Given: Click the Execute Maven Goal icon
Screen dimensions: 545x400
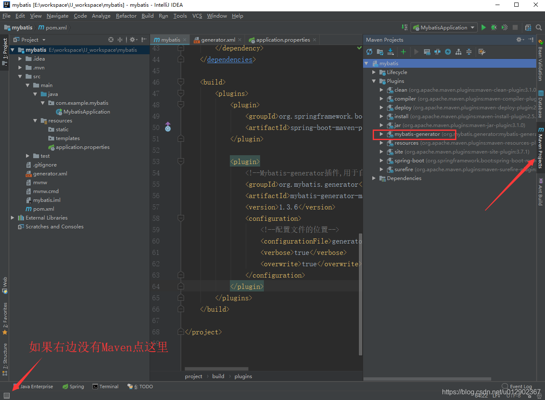Looking at the screenshot, I should [427, 52].
